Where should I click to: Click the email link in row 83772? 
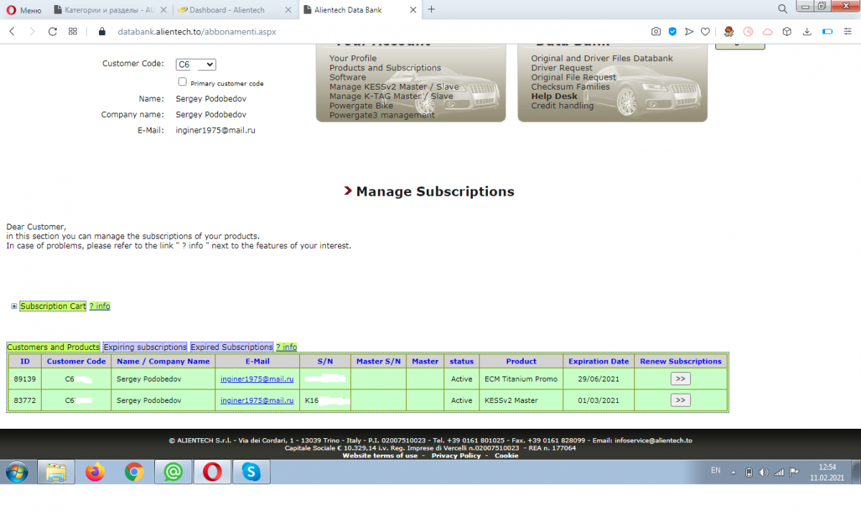point(257,400)
